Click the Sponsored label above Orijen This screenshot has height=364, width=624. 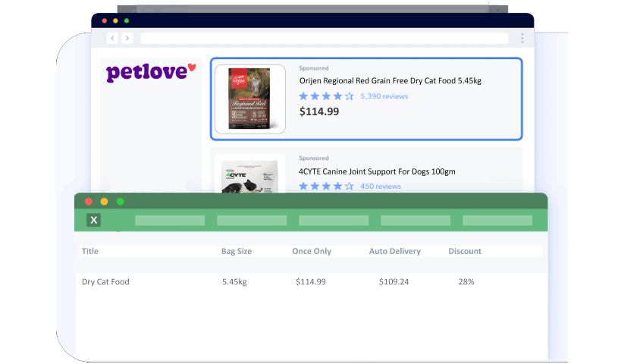pos(314,68)
